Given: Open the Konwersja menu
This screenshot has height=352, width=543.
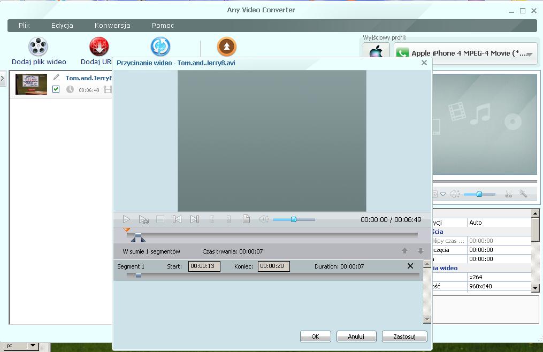Looking at the screenshot, I should coord(112,25).
